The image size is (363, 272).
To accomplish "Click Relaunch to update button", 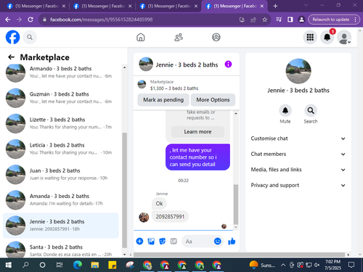I will click(331, 20).
